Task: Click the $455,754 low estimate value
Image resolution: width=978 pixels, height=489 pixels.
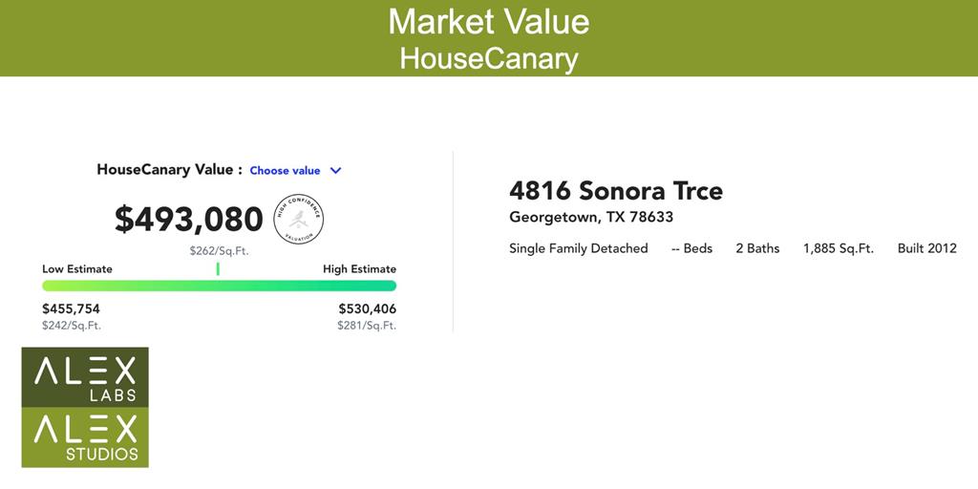Action: pyautogui.click(x=71, y=308)
